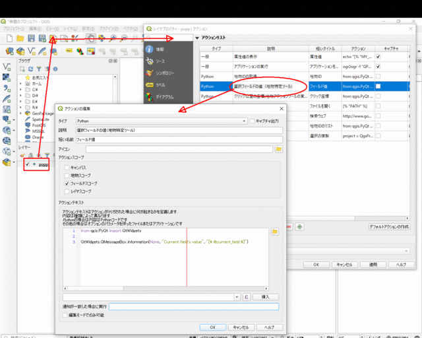Expand ホーム in Browser tree
The image size is (422, 338).
pos(20,84)
